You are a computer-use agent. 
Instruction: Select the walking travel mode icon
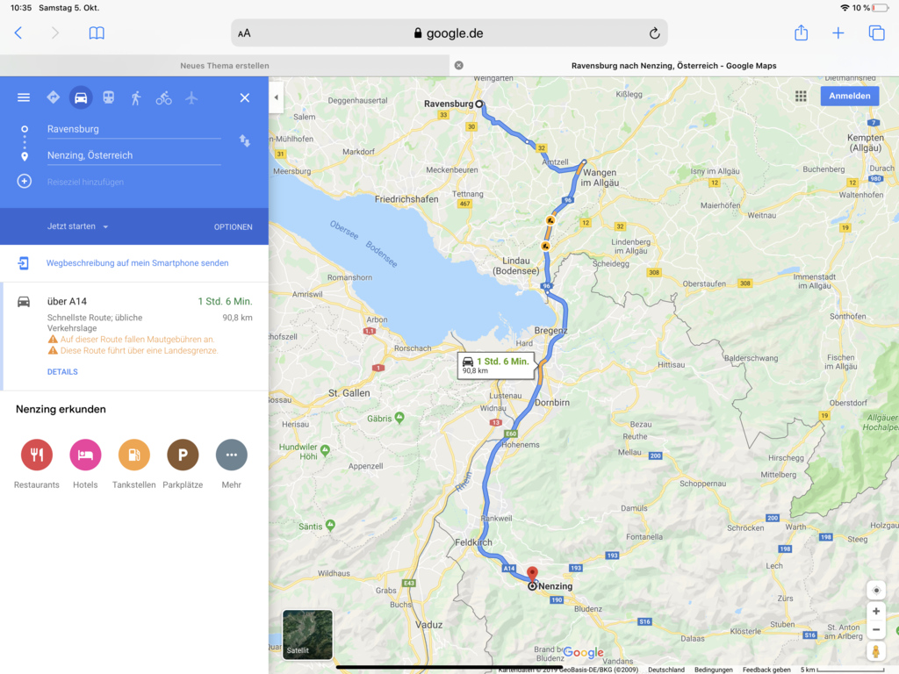136,98
